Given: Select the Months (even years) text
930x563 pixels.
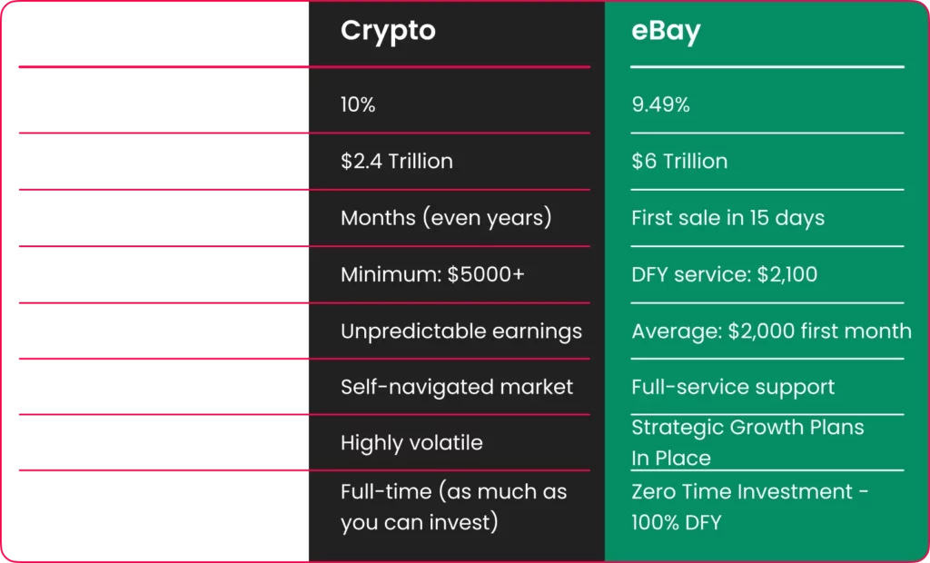Looking at the screenshot, I should click(446, 218).
